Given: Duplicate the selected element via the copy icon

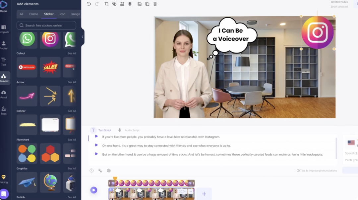Looking at the screenshot, I should 148,4.
